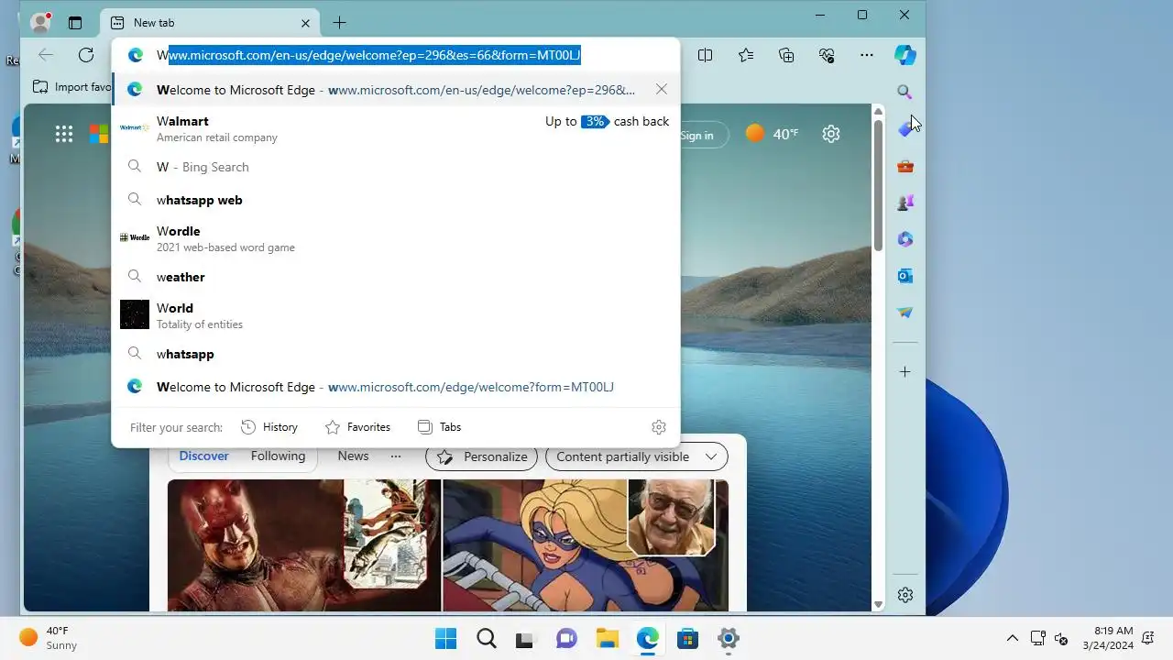Open the sidebar Games chess icon
Viewport: 1173px width, 660px height.
(x=905, y=203)
